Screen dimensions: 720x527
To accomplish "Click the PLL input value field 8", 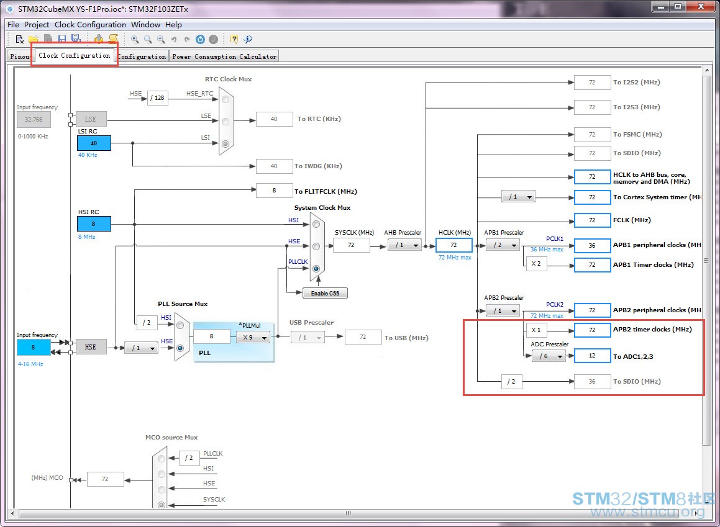I will point(212,336).
